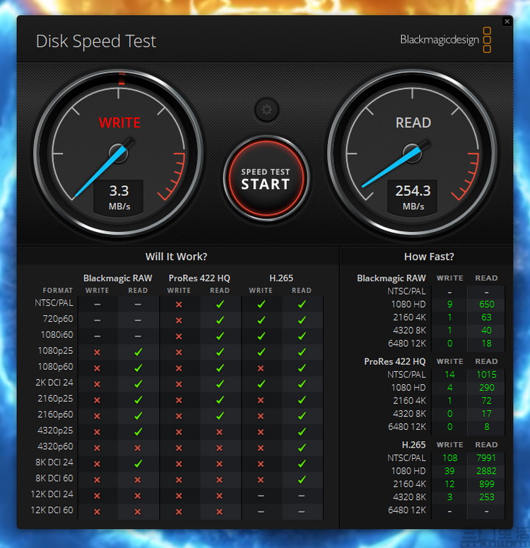
Task: Click Blackmagic RAW 1080 HD read value 650
Action: [x=487, y=305]
